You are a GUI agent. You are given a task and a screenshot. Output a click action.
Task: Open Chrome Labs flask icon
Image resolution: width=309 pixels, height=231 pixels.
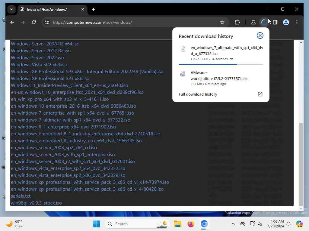point(253,22)
